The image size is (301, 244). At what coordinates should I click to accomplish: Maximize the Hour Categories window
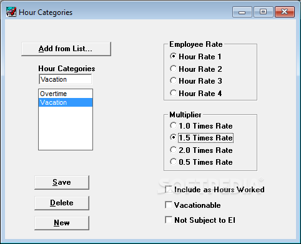[264, 12]
